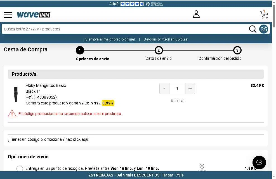Screen dimensions: 276x179
Task: Click the 2as REBAJAS bottom banner
Action: coord(136,175)
